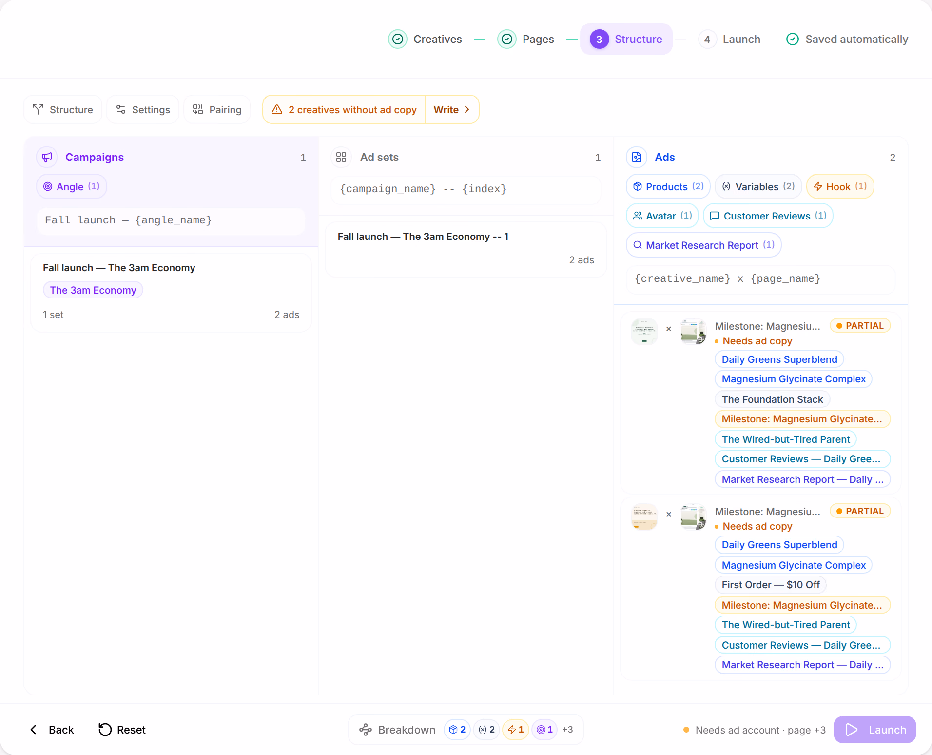
Task: Toggle the Variables (2) chip
Action: click(758, 186)
